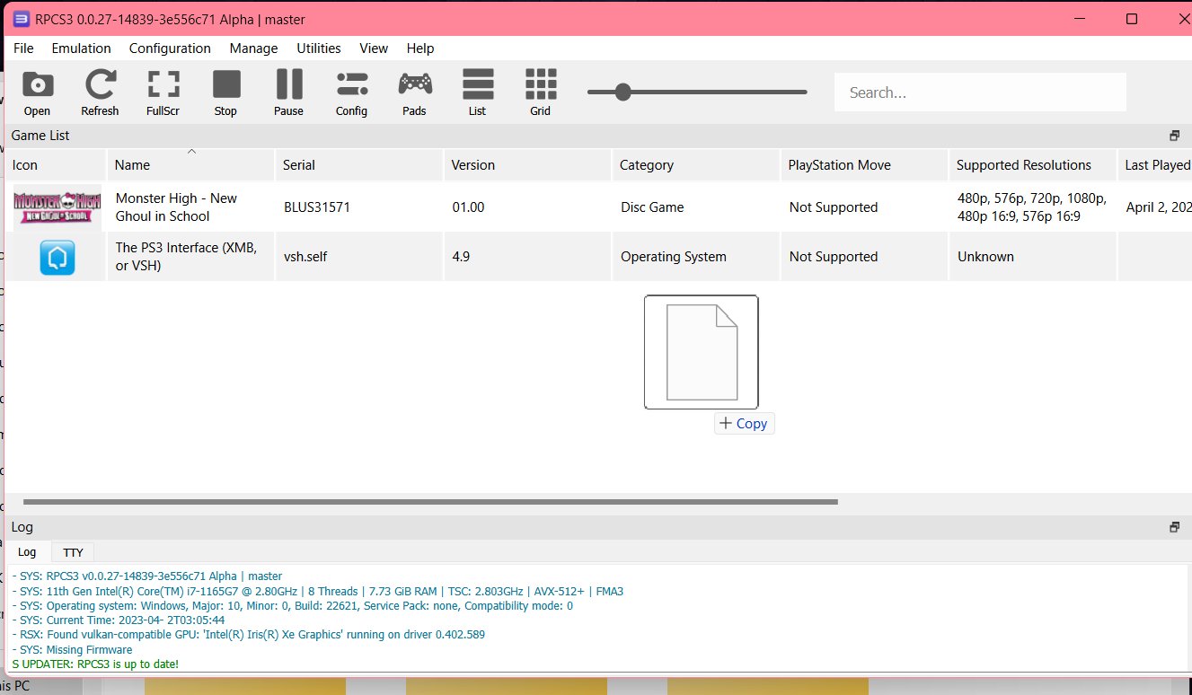1192x695 pixels.
Task: Open the Utilities menu
Action: pos(319,48)
